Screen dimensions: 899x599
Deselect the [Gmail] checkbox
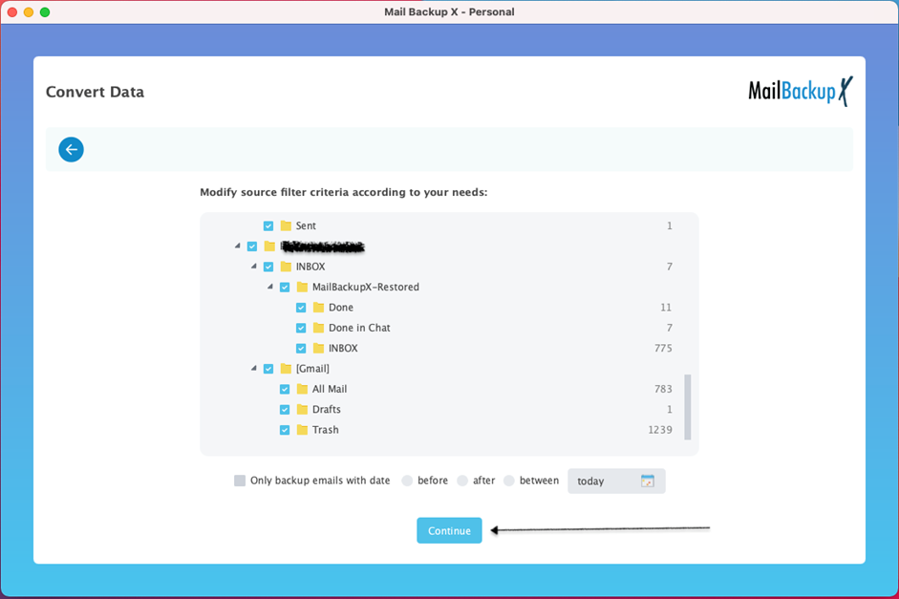(268, 369)
